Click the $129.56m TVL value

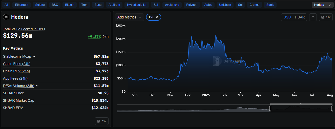click(18, 36)
